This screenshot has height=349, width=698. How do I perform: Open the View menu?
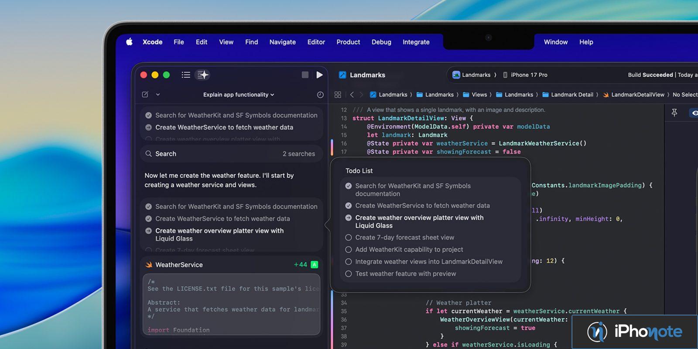click(226, 42)
